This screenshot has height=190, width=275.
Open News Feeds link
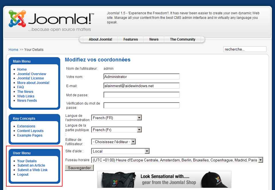[x=27, y=101]
